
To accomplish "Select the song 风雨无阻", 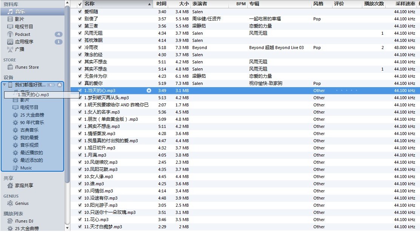I will 94,33.
